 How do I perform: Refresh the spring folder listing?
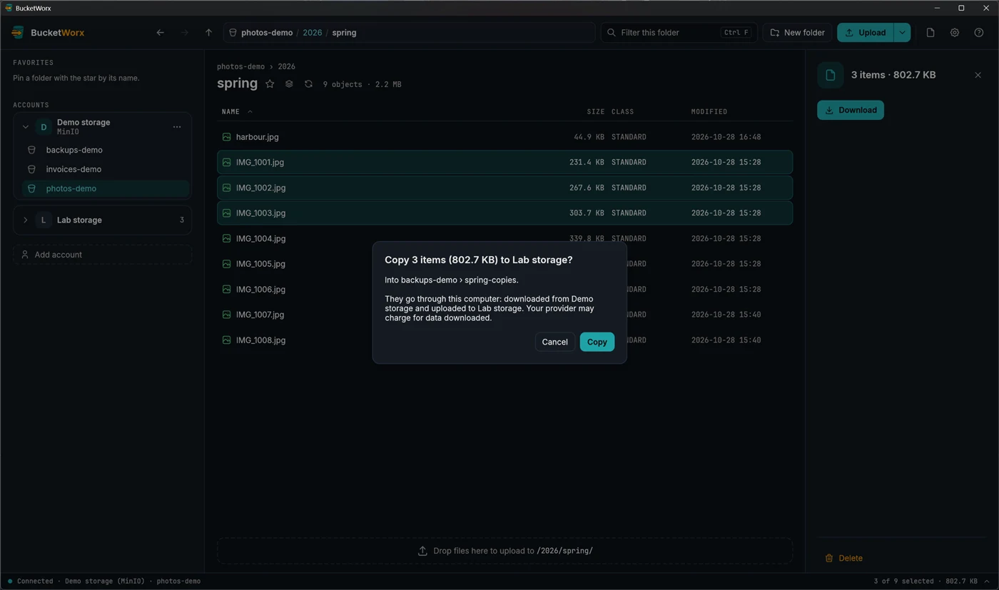(308, 84)
